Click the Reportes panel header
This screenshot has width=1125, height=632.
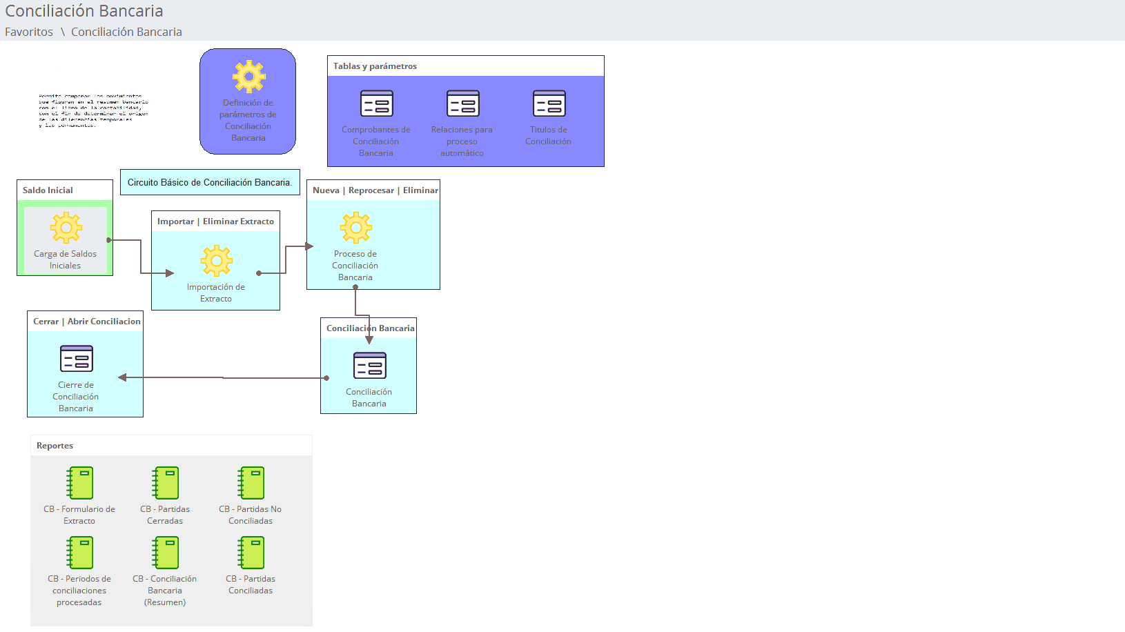click(x=55, y=446)
